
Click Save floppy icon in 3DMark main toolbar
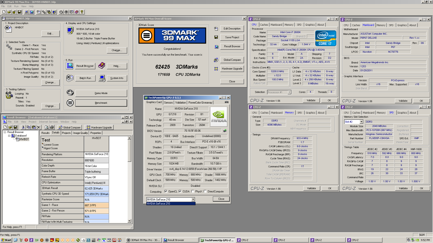19,12
